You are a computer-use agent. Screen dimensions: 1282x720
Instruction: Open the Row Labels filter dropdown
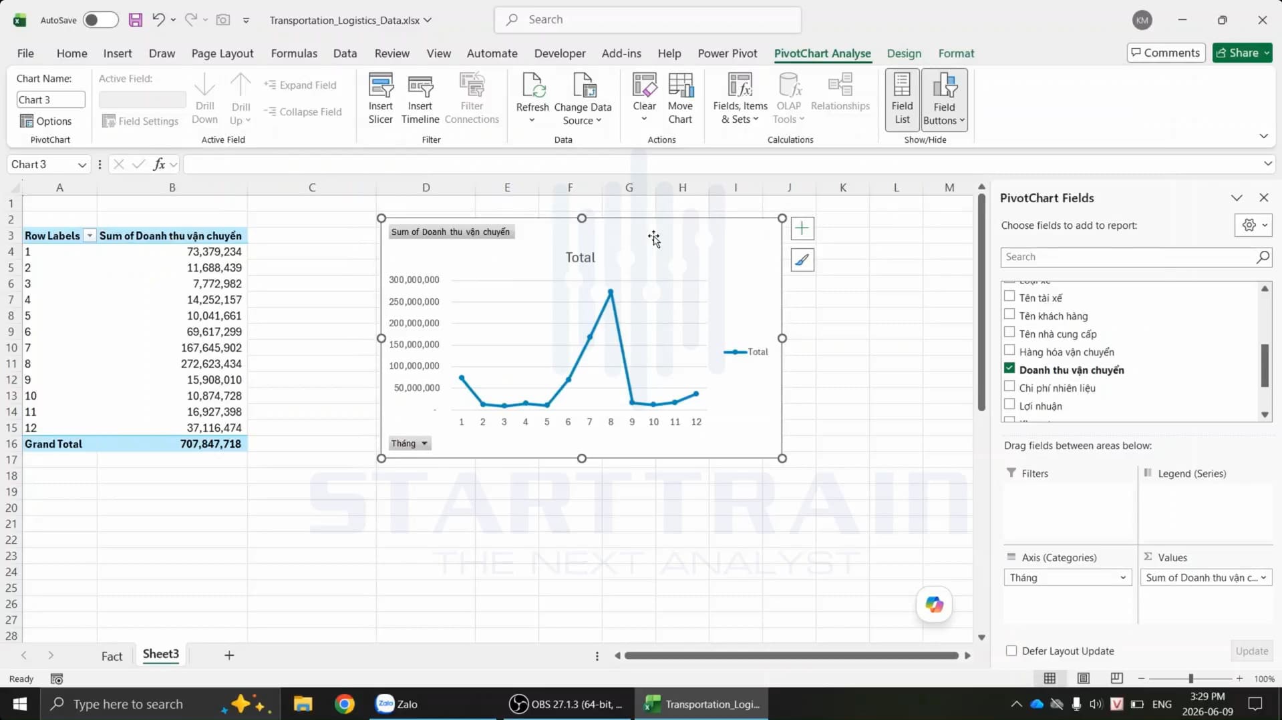click(x=90, y=236)
